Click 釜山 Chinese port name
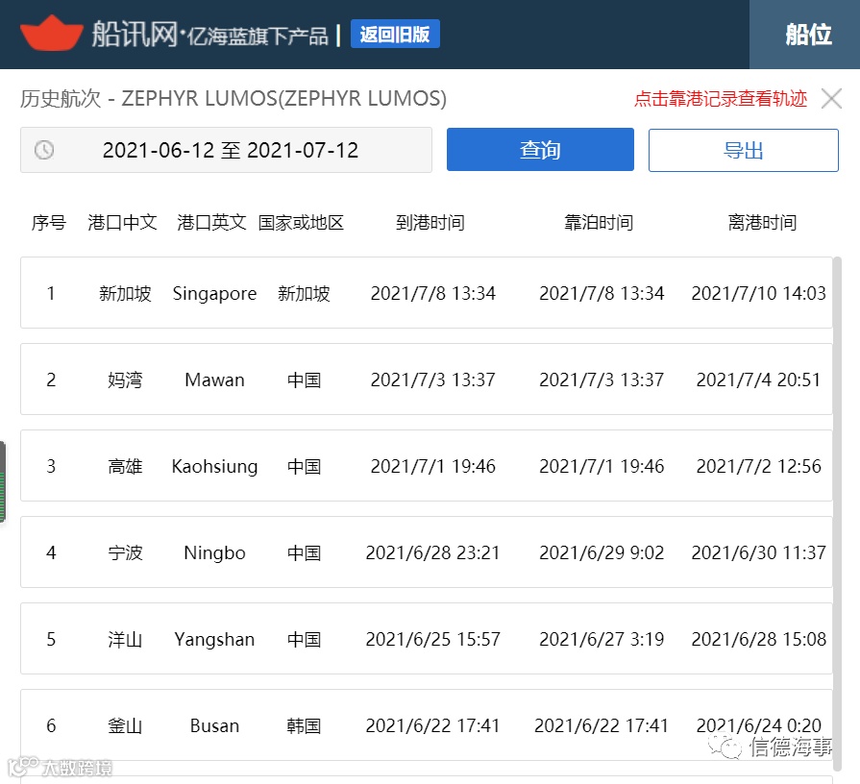860x784 pixels. (x=125, y=726)
